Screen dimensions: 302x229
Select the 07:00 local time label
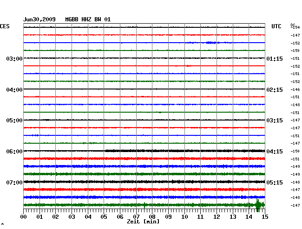point(14,182)
